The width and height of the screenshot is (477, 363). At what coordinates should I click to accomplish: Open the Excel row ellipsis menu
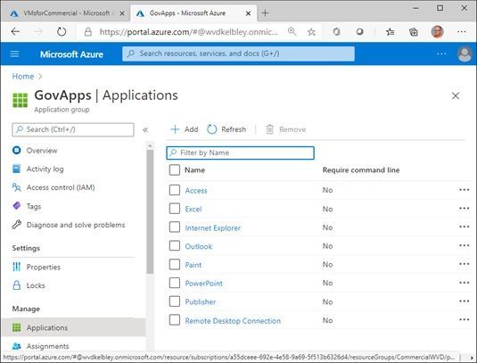(464, 209)
